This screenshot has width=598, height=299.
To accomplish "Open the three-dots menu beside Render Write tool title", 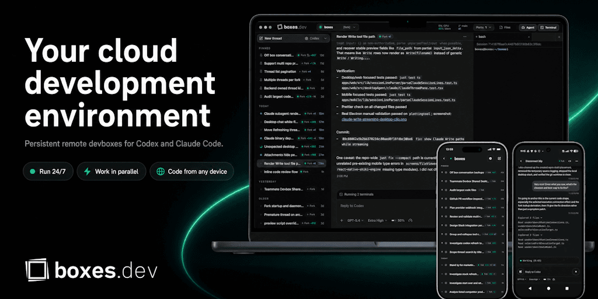I will [464, 37].
